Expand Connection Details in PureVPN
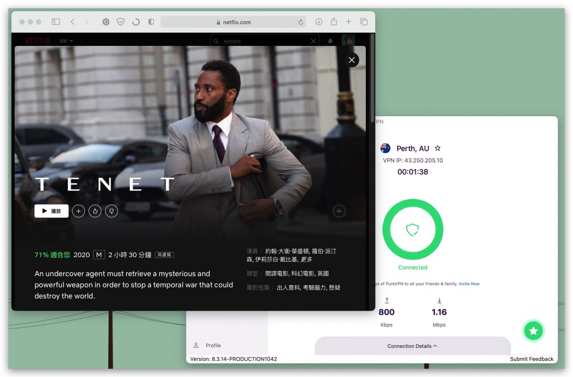Viewport: 573px width, 377px height. [x=413, y=346]
